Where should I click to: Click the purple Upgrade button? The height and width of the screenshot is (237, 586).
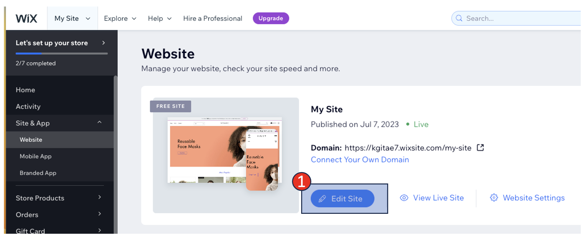pos(271,18)
